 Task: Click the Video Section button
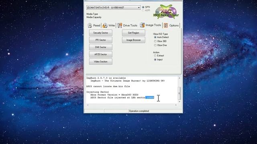pyautogui.click(x=101, y=62)
